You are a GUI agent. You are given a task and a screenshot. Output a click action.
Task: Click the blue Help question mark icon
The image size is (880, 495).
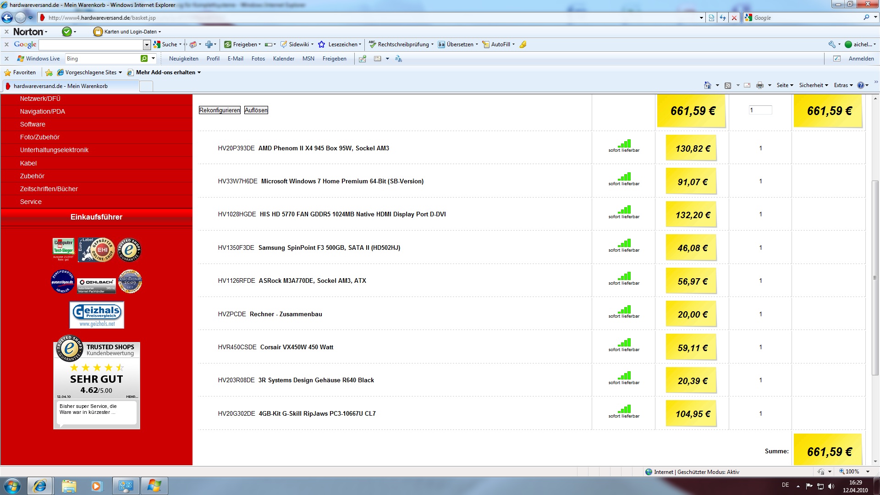[x=861, y=85]
